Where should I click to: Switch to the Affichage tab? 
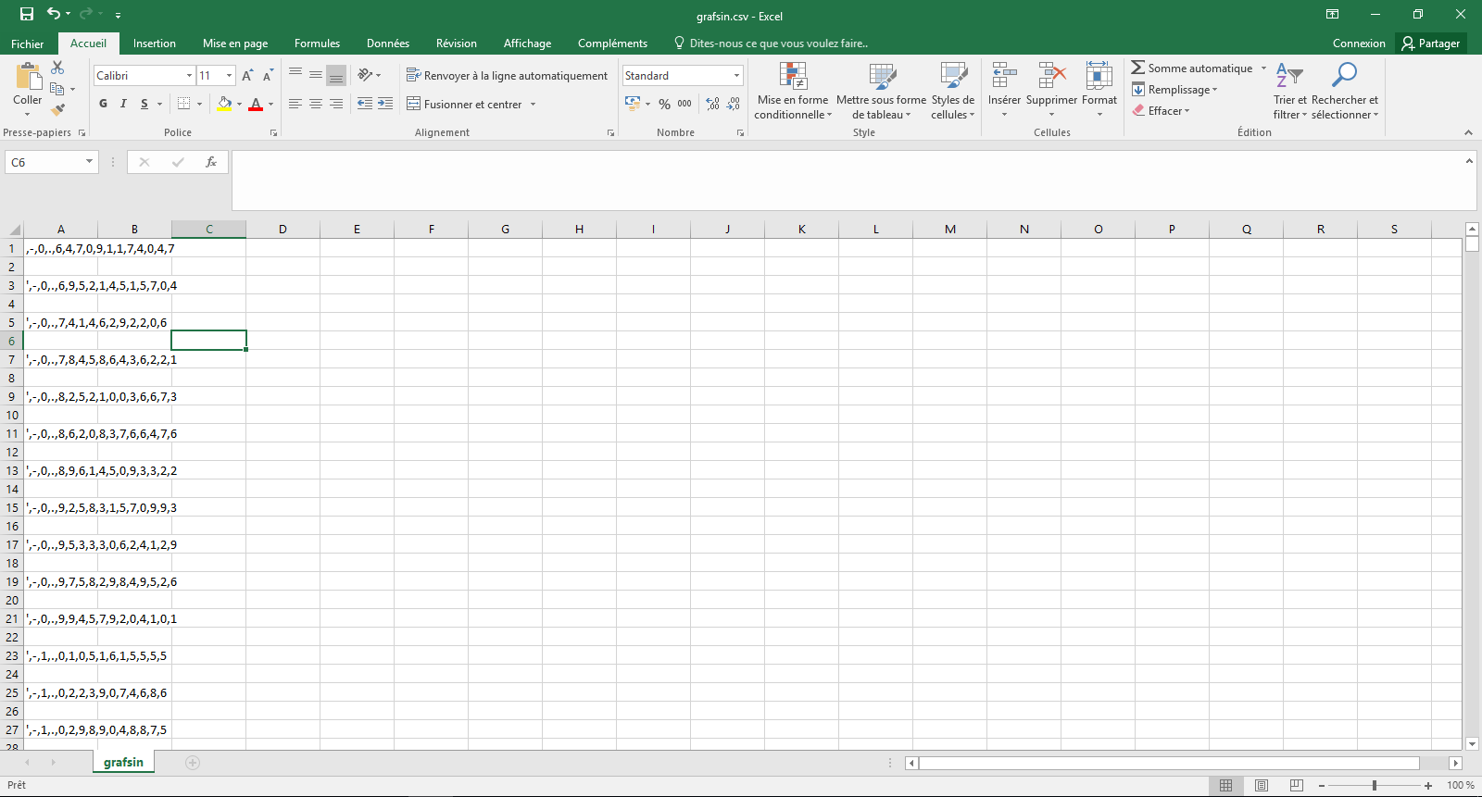527,44
